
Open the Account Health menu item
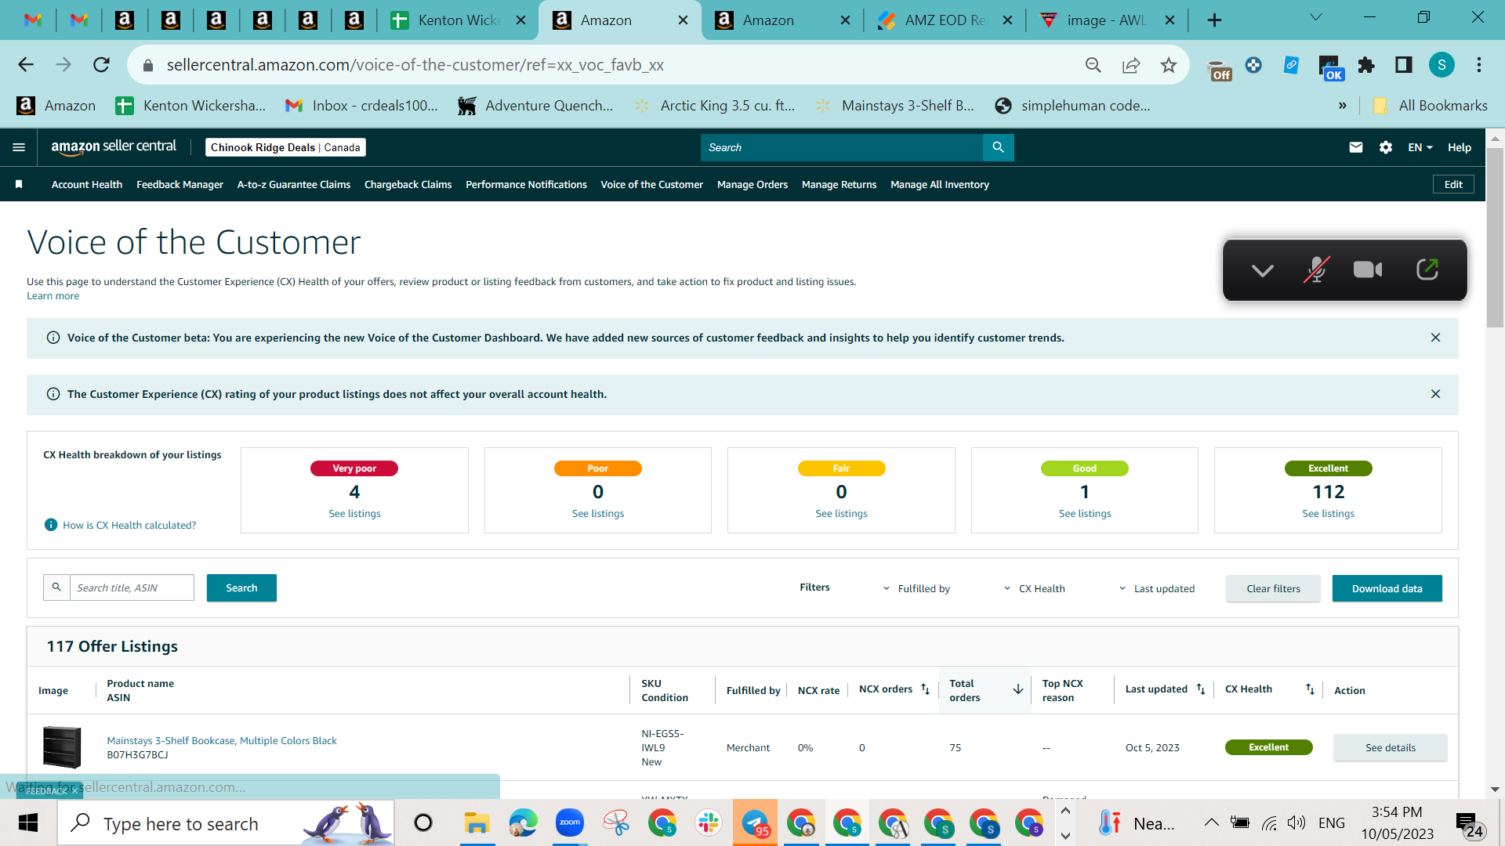tap(87, 184)
